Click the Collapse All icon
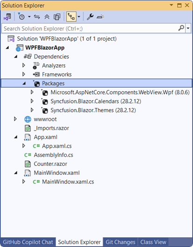Screen dimensions: 193x247 coord(47,16)
